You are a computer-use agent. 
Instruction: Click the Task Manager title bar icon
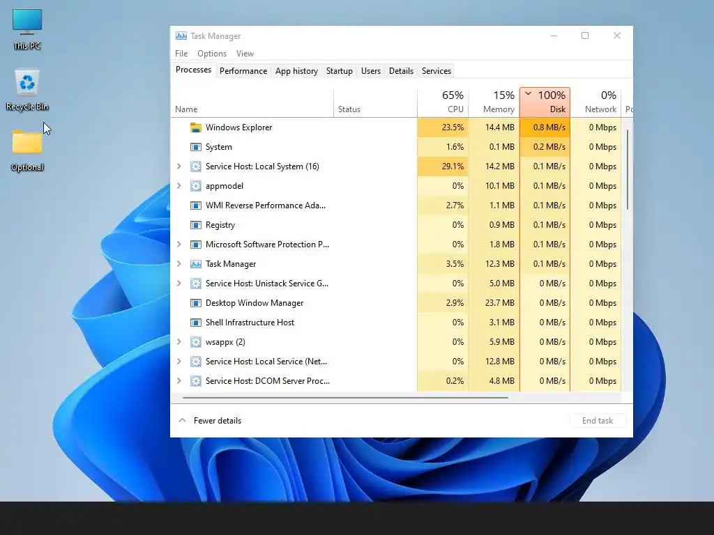click(x=181, y=36)
